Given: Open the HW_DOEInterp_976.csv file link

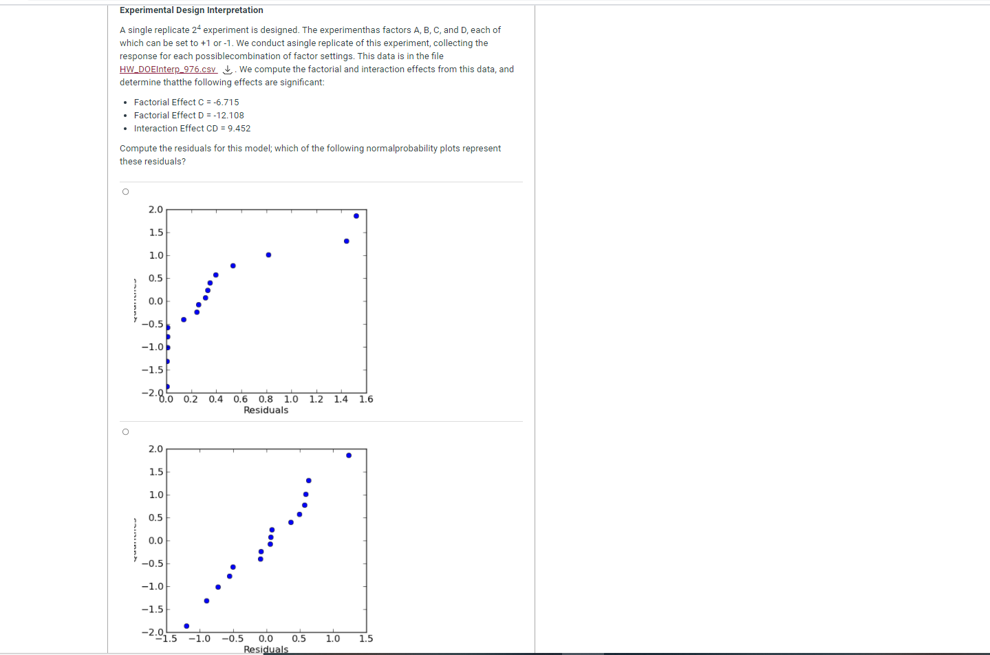Looking at the screenshot, I should click(168, 69).
